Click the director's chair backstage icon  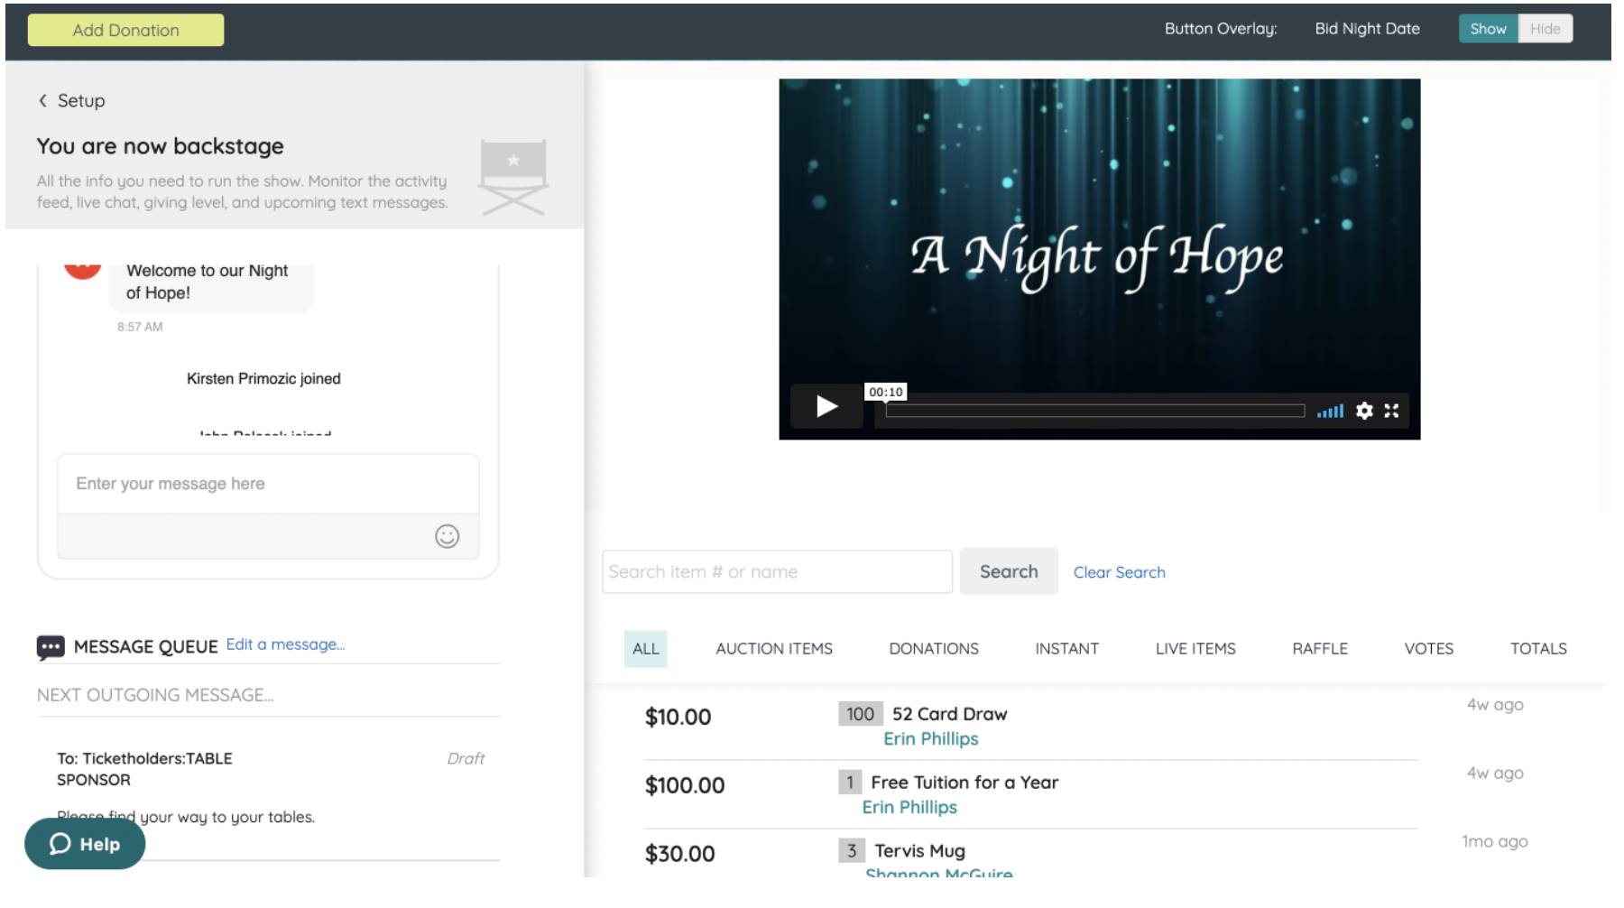click(513, 177)
